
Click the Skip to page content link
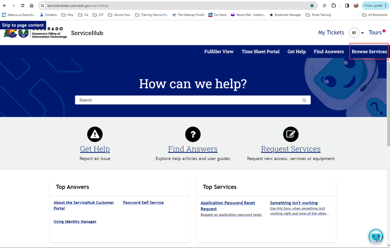point(23,25)
